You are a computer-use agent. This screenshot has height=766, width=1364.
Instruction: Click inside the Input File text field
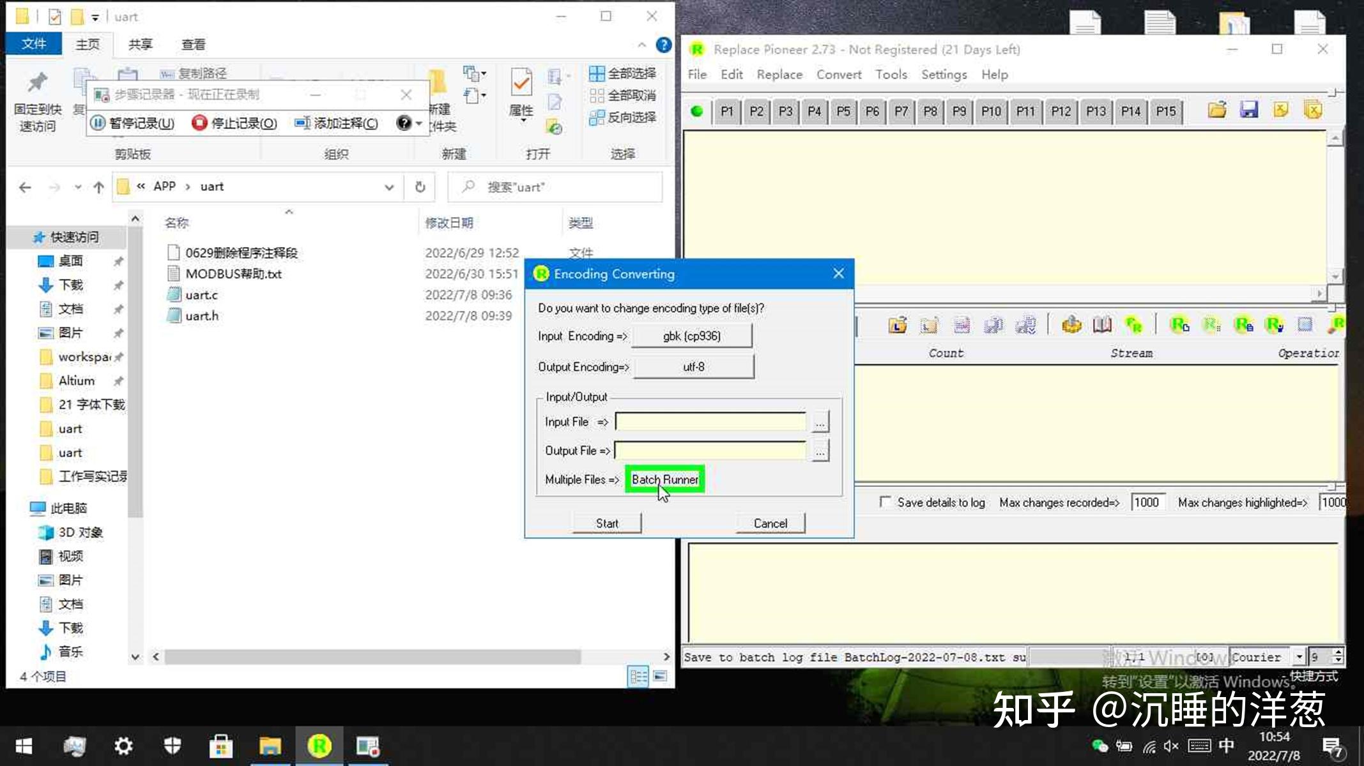(x=709, y=422)
